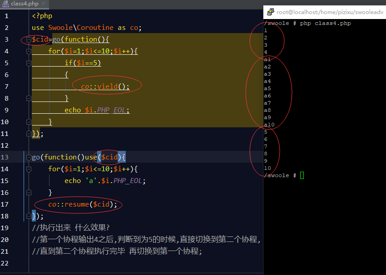The height and width of the screenshot is (275, 386).
Task: Click line number 17 in the gutter
Action: point(5,204)
